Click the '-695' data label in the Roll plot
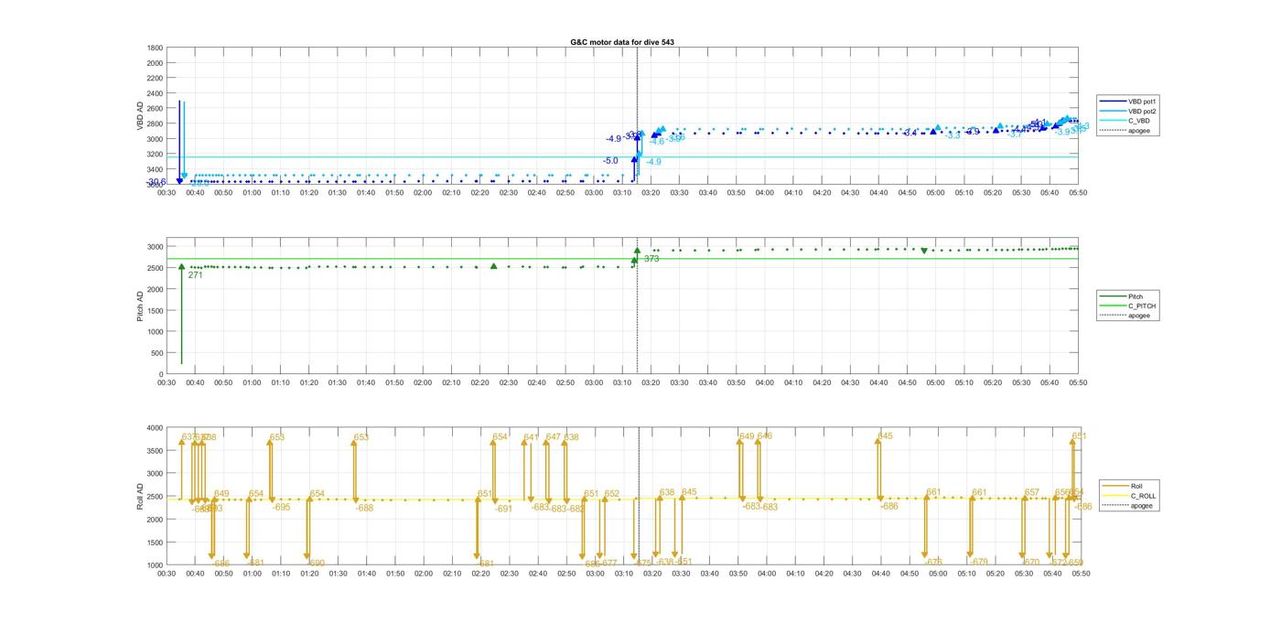 (x=281, y=507)
